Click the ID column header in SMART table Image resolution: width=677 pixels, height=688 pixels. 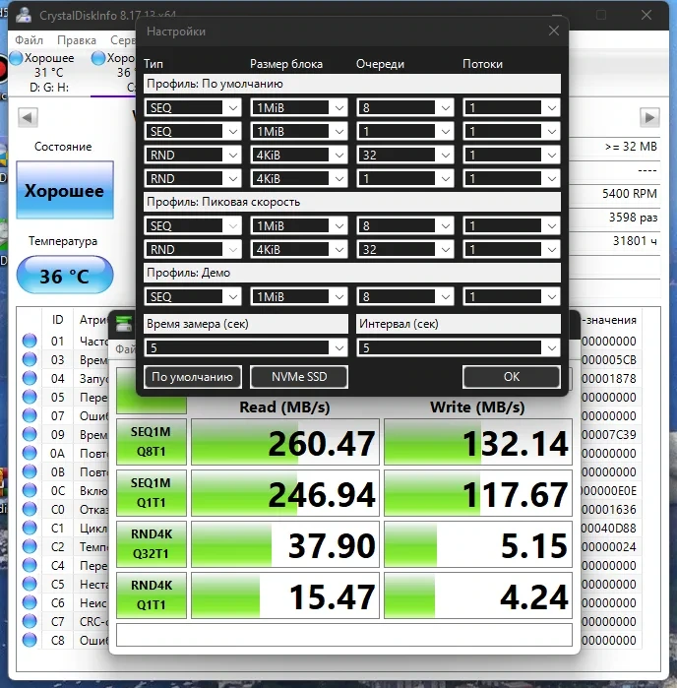click(x=57, y=320)
